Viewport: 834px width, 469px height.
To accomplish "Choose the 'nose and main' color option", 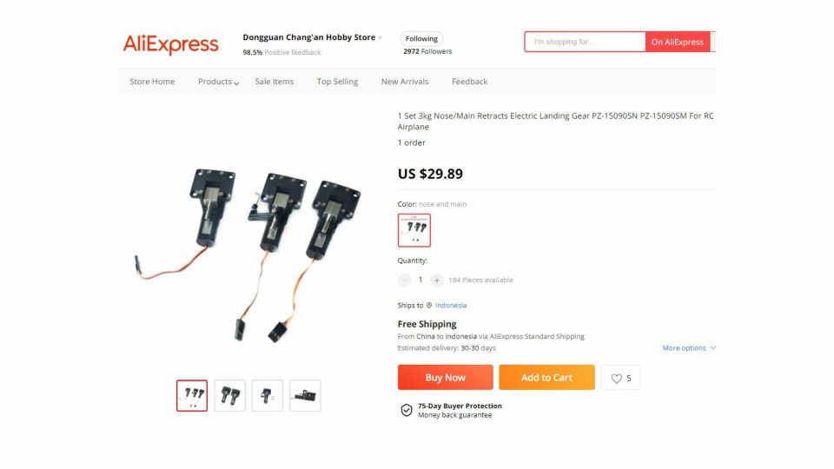I will point(414,230).
